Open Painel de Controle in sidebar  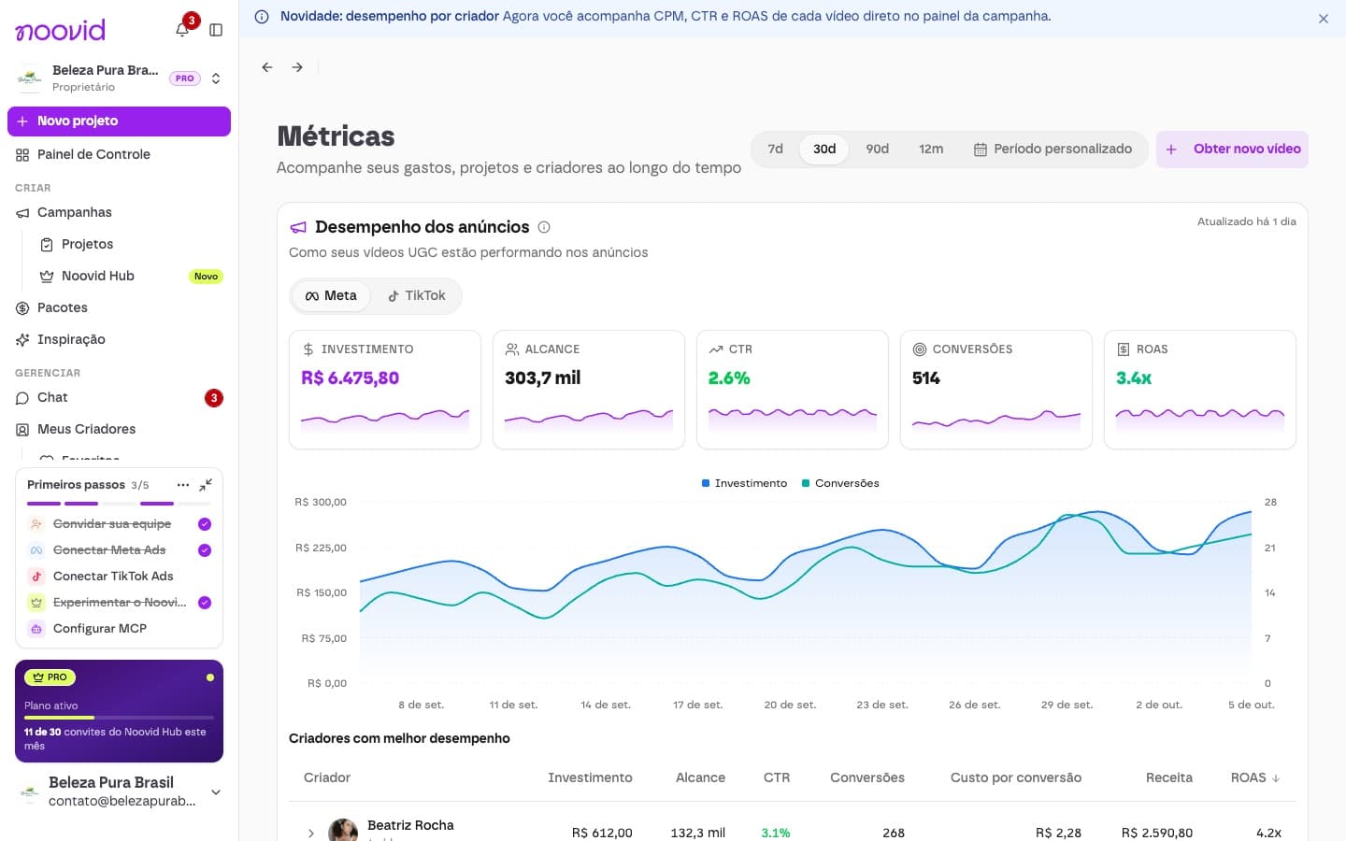click(x=119, y=155)
